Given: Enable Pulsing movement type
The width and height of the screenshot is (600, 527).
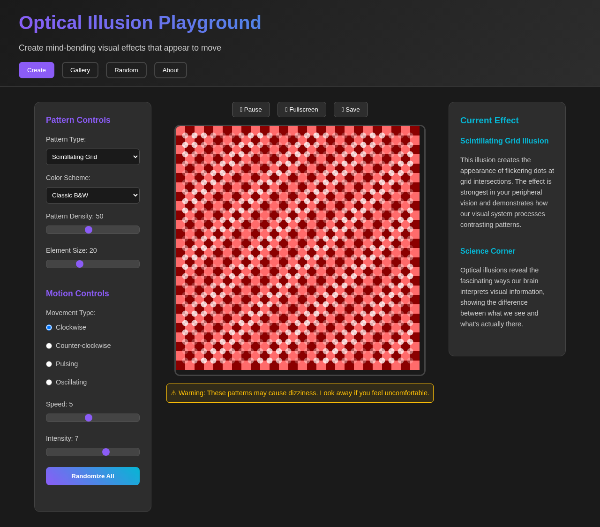Looking at the screenshot, I should tap(49, 364).
